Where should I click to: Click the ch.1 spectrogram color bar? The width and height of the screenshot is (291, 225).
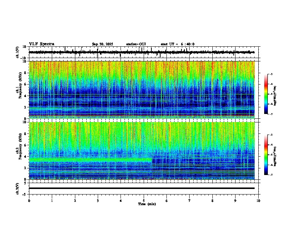point(266,94)
